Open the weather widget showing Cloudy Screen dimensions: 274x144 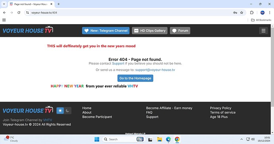[11, 139]
